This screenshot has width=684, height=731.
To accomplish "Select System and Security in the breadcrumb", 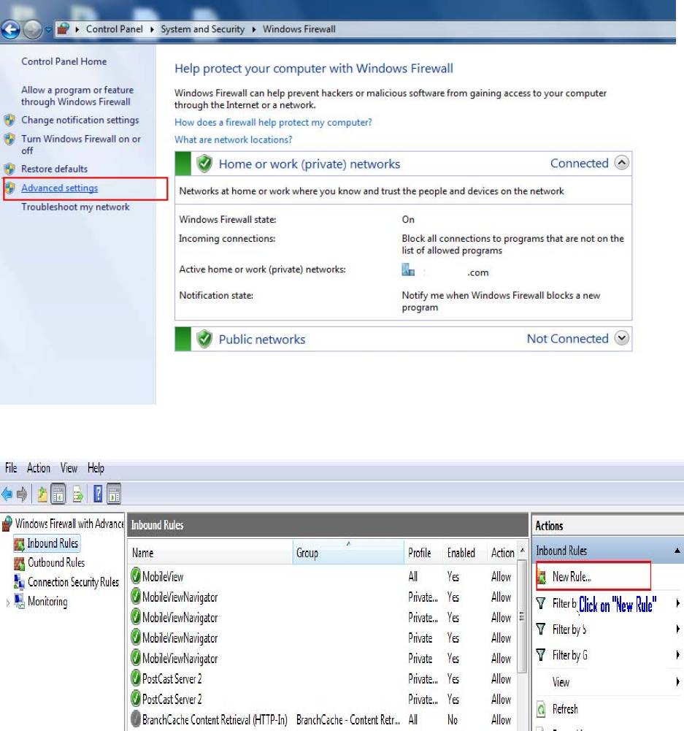I will [x=203, y=29].
